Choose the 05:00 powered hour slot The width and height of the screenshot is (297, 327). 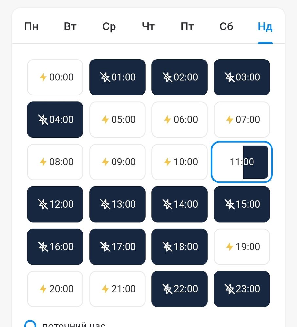(117, 120)
